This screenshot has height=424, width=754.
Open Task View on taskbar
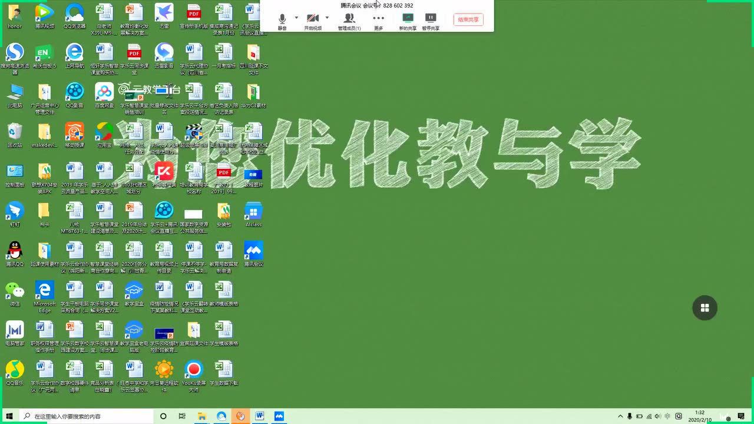(182, 416)
